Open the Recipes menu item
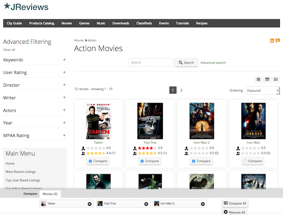283x215 pixels. click(x=202, y=23)
